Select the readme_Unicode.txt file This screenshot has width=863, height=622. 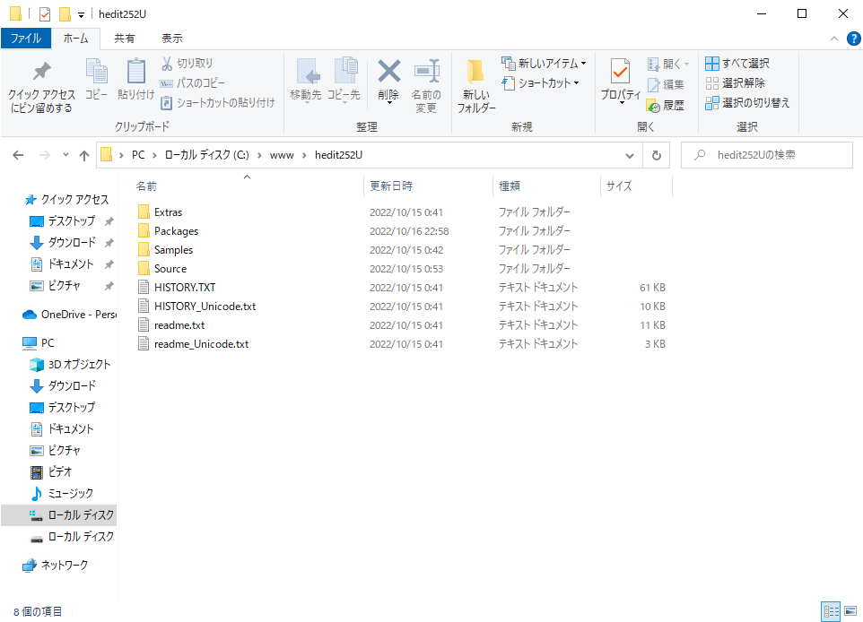[201, 344]
